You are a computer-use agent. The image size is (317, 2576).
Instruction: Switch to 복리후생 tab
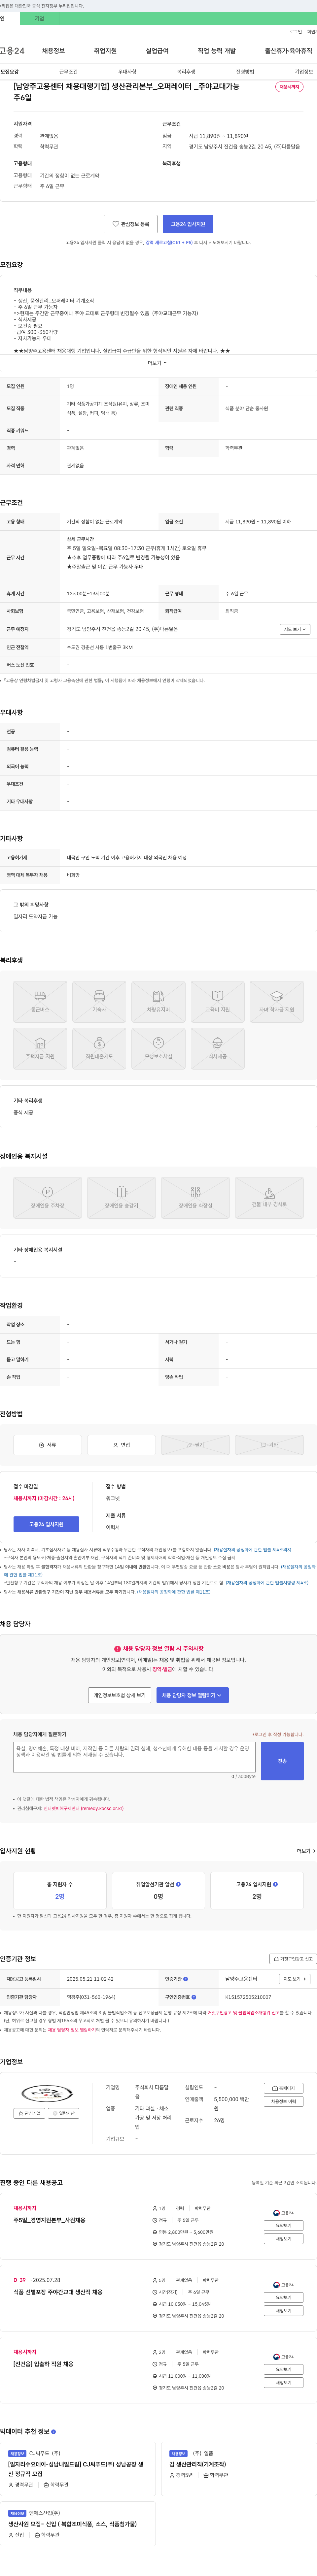pyautogui.click(x=186, y=72)
